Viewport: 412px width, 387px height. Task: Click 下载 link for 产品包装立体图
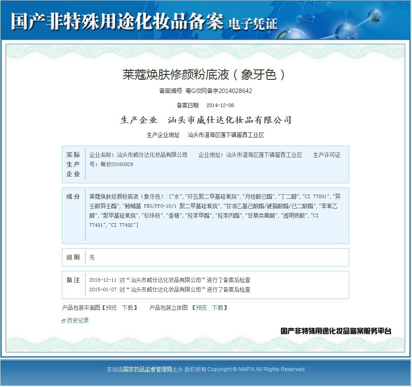click(218, 308)
